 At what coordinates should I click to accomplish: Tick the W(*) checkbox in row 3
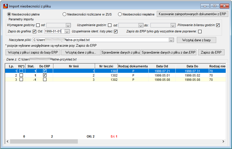(x=21, y=79)
